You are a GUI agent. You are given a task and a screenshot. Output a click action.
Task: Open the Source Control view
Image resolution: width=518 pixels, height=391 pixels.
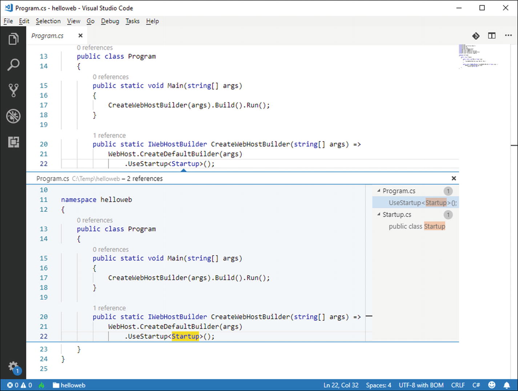point(13,90)
